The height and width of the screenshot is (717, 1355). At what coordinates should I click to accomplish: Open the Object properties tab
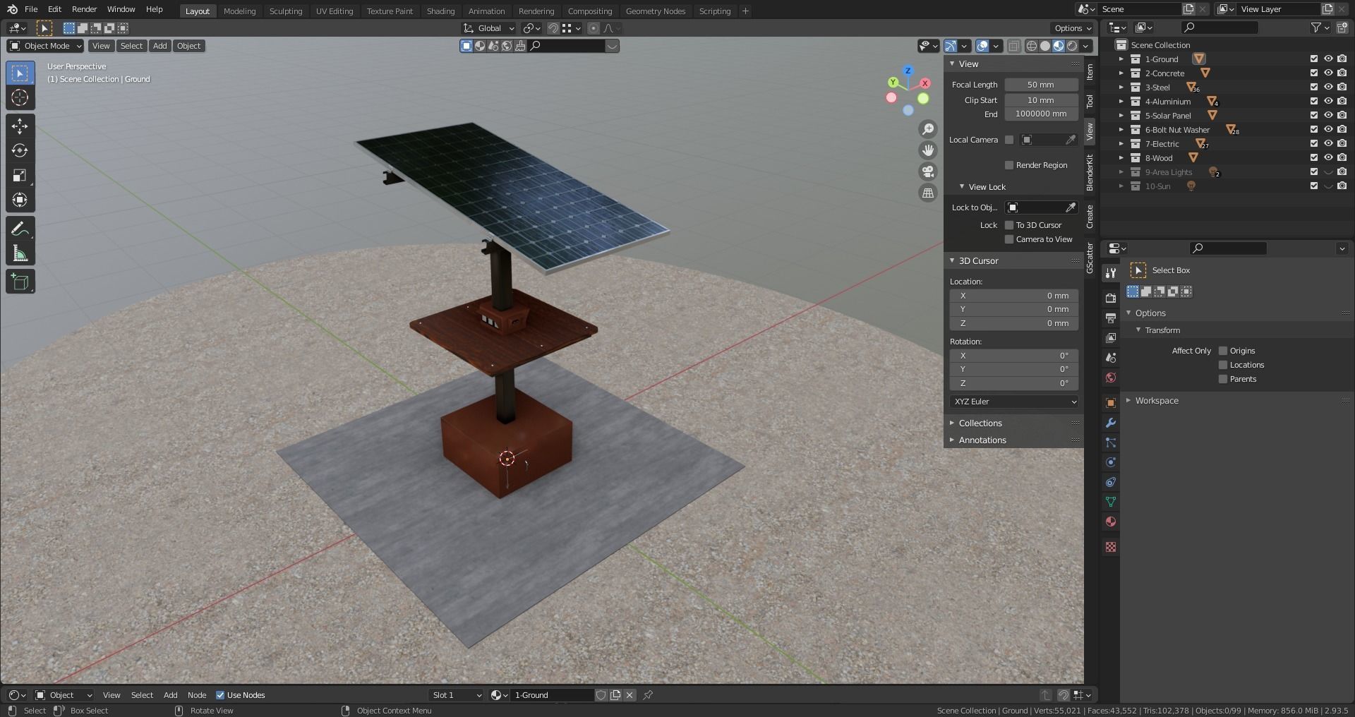1110,403
